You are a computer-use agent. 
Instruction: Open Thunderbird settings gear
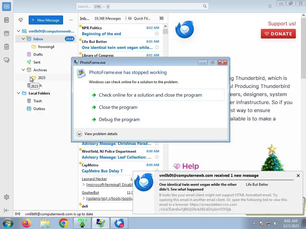click(7, 197)
